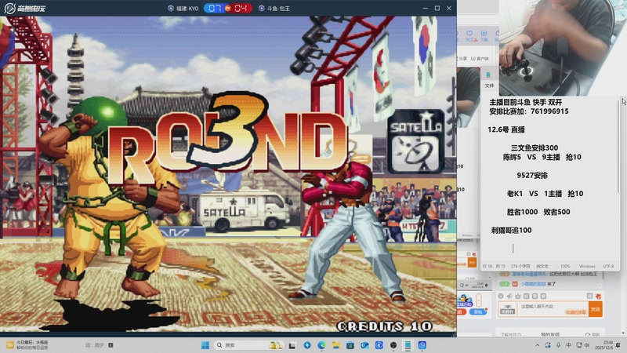The height and width of the screenshot is (353, 627).
Task: Switch to Notepad on the taskbar
Action: point(408,345)
